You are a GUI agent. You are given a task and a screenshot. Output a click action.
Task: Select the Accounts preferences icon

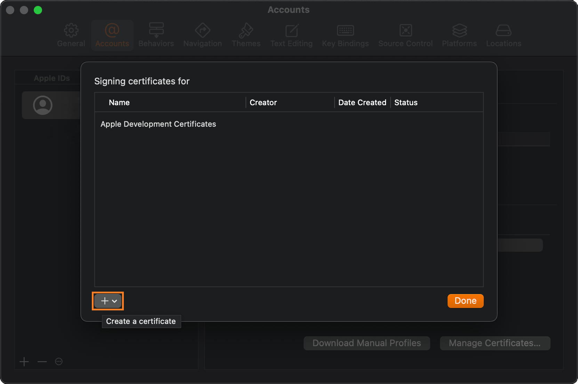tap(112, 35)
